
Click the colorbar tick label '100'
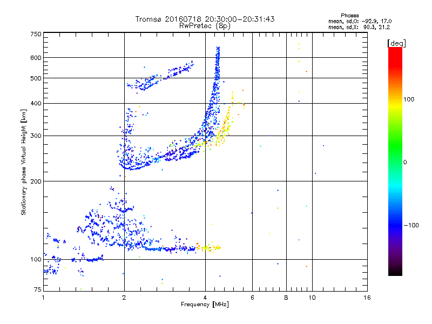(409, 99)
